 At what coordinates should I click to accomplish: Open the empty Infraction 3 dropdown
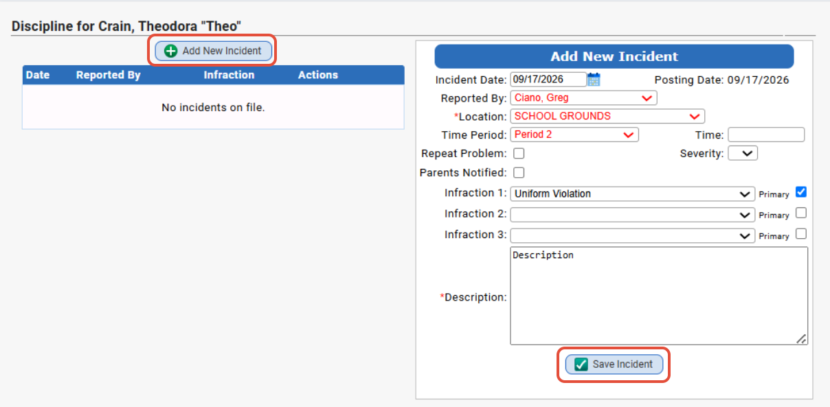[632, 235]
